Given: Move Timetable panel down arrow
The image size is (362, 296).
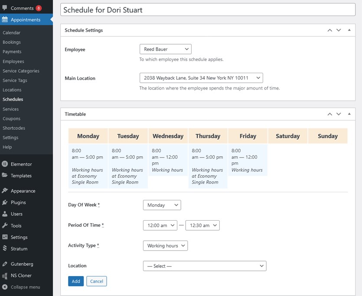Looking at the screenshot, I should pos(339,114).
